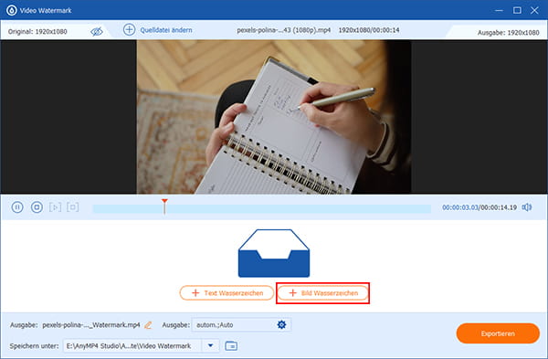Rename output file with pencil icon

(x=148, y=325)
